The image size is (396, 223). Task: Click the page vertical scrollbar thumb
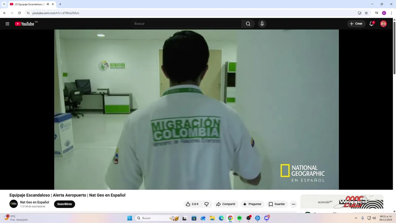[x=394, y=48]
